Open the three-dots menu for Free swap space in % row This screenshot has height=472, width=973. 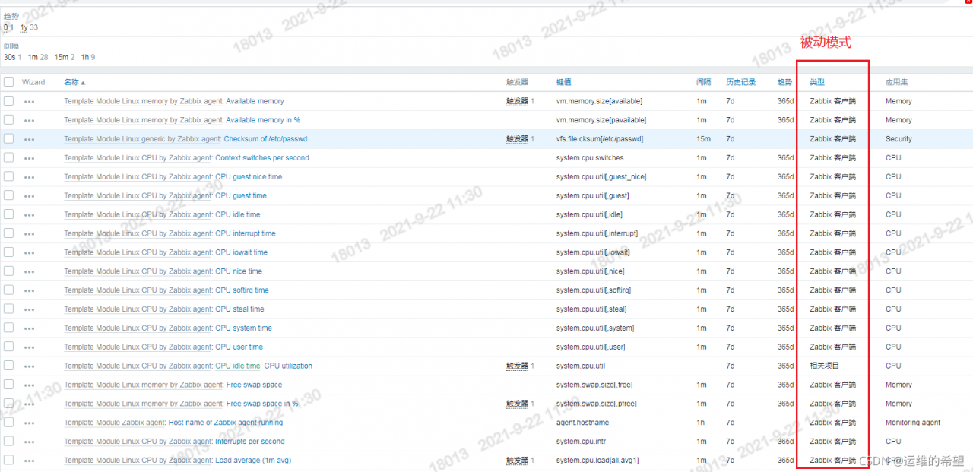coord(29,404)
